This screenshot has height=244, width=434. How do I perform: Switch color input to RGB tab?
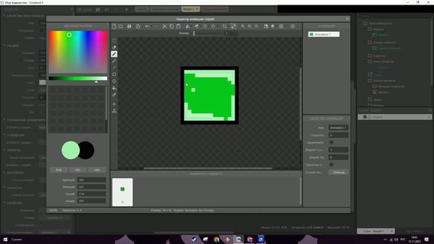coord(59,170)
